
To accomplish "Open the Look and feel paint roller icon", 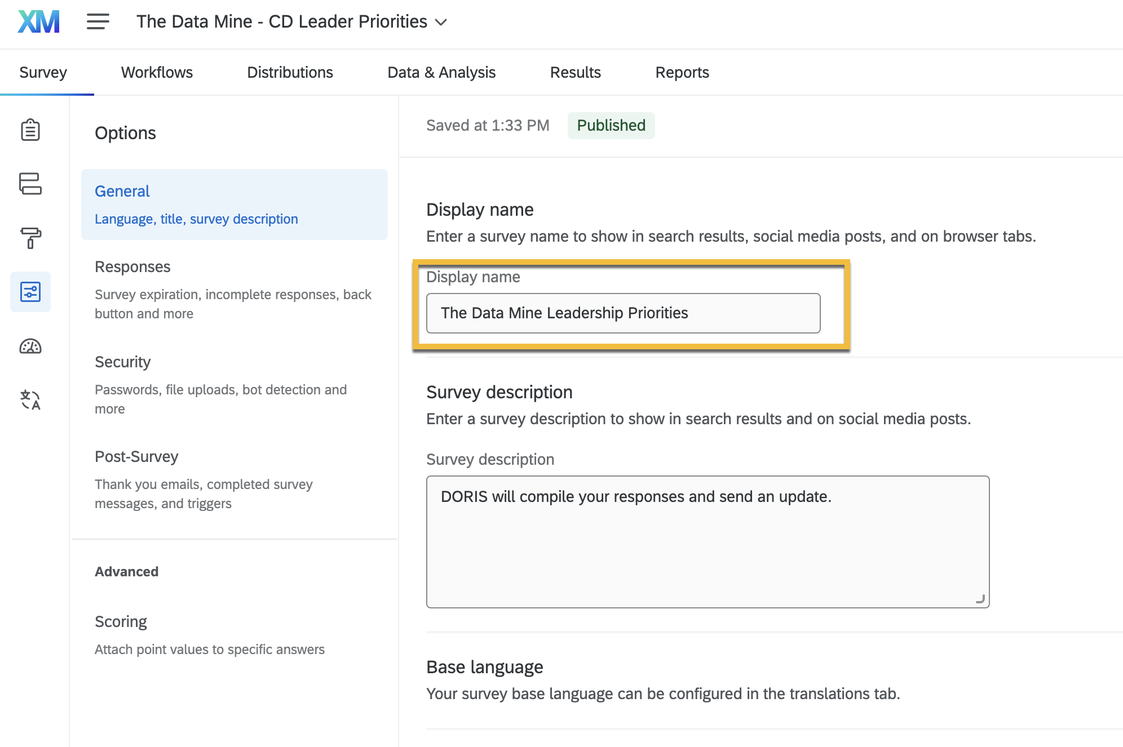I will (x=30, y=238).
